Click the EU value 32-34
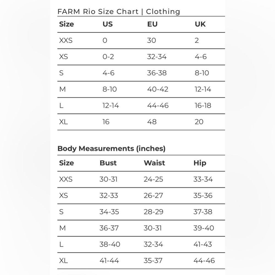The height and width of the screenshot is (275, 275). coord(157,57)
